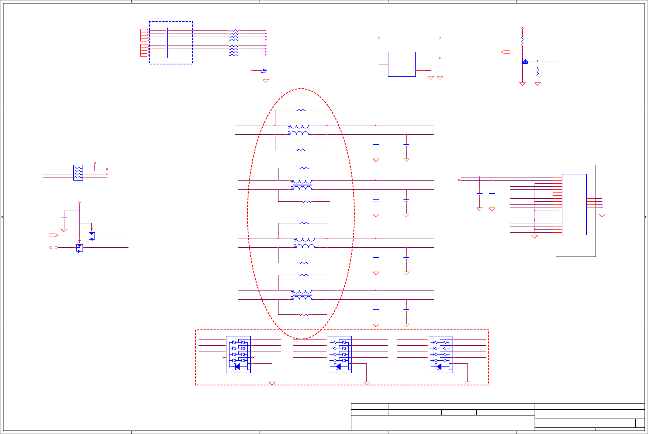Select the pull-up resistor in the top-right circuit
The image size is (648, 434).
click(522, 41)
